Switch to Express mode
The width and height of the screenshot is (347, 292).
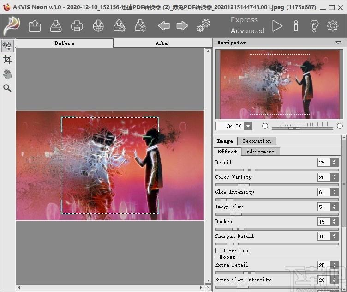[x=244, y=20]
